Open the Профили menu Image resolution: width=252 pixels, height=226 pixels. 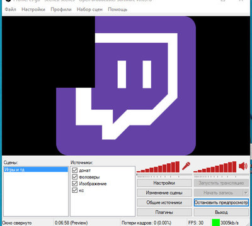61,9
